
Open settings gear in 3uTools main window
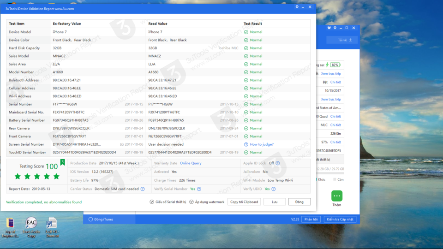pyautogui.click(x=335, y=28)
